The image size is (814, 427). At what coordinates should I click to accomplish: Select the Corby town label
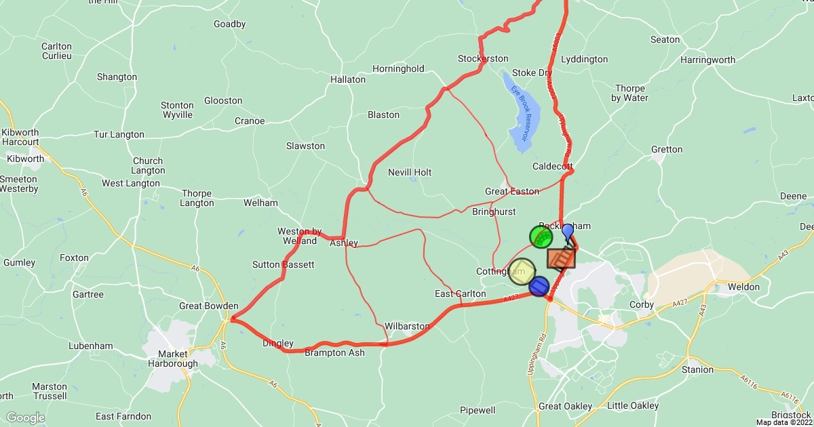[642, 304]
